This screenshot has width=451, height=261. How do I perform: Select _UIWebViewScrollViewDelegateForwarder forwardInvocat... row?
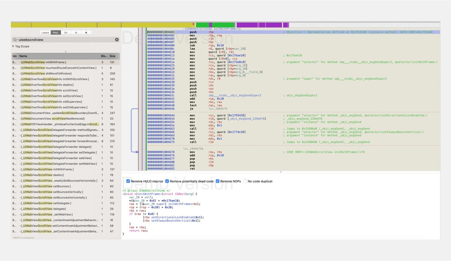coord(66,141)
